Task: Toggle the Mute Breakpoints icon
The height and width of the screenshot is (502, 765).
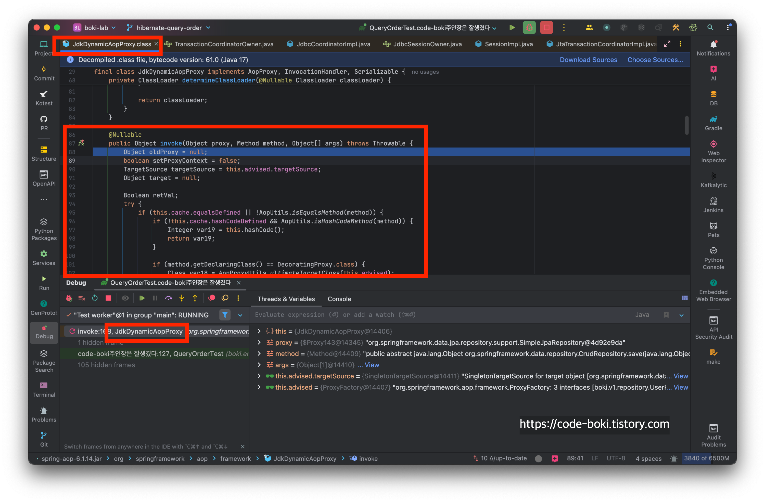Action: (x=225, y=298)
